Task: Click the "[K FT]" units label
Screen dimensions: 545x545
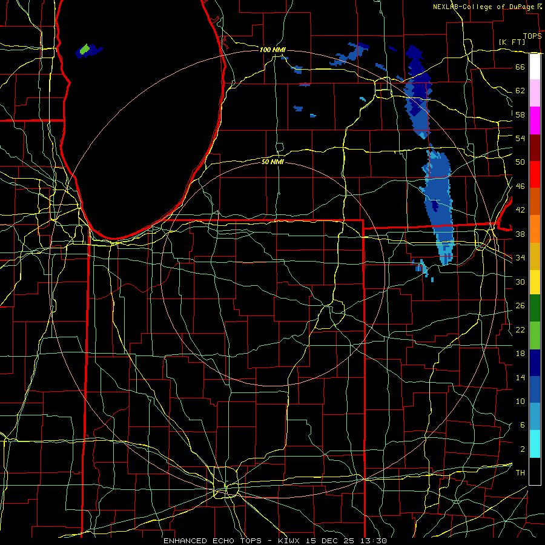Action: click(512, 42)
